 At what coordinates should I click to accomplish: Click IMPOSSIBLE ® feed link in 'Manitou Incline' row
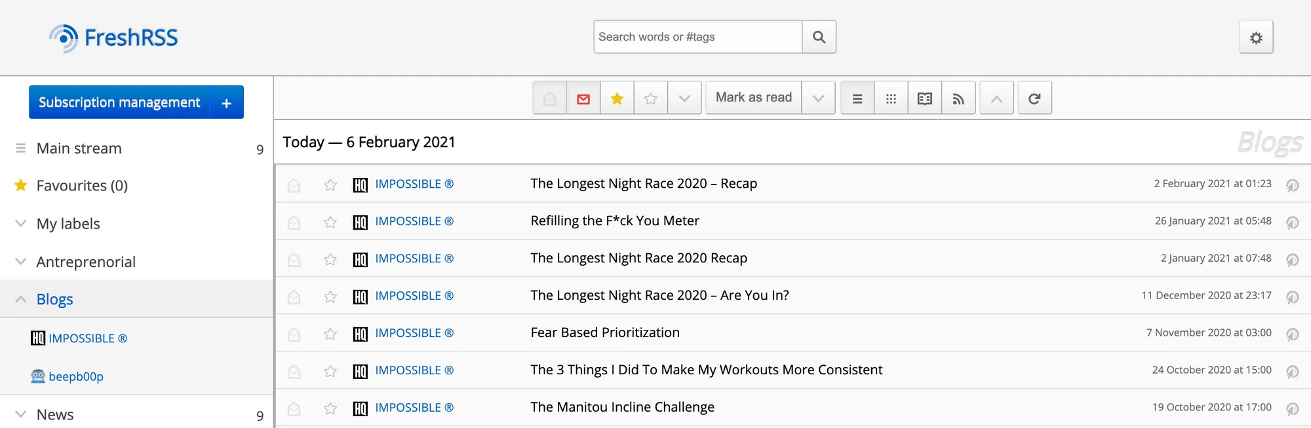[x=414, y=408]
